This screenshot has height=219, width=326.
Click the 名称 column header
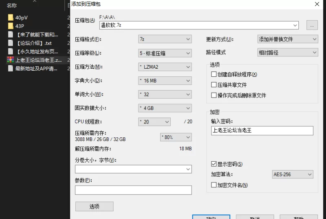coord(12,5)
